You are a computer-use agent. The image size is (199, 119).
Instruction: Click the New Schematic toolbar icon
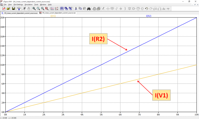point(4,9)
